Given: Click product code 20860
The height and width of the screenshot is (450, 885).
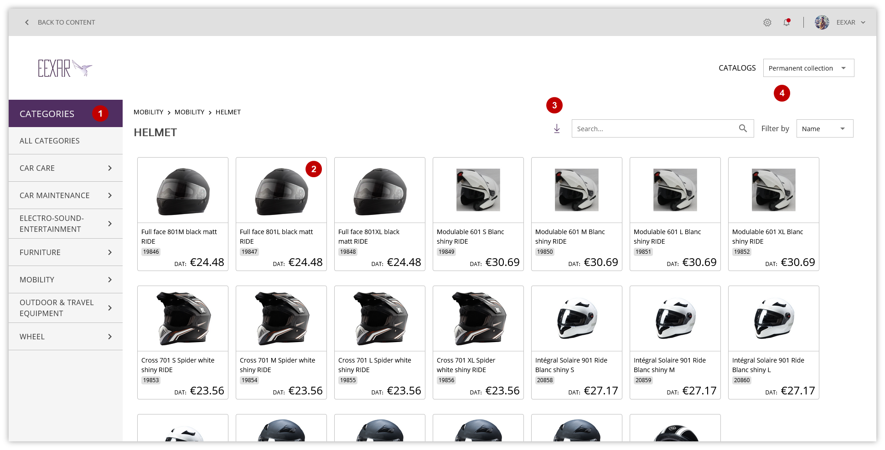Looking at the screenshot, I should tap(742, 380).
